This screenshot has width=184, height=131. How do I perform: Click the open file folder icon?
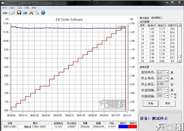click(13, 13)
